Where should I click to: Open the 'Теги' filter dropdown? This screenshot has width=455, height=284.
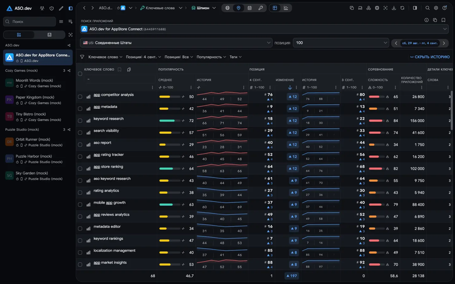235,57
